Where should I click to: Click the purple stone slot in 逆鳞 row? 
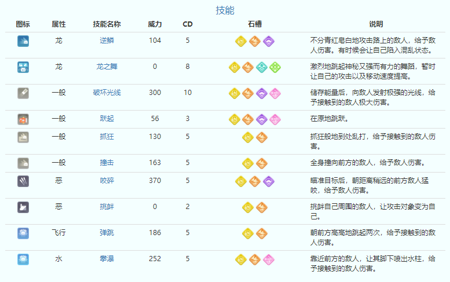click(x=269, y=41)
